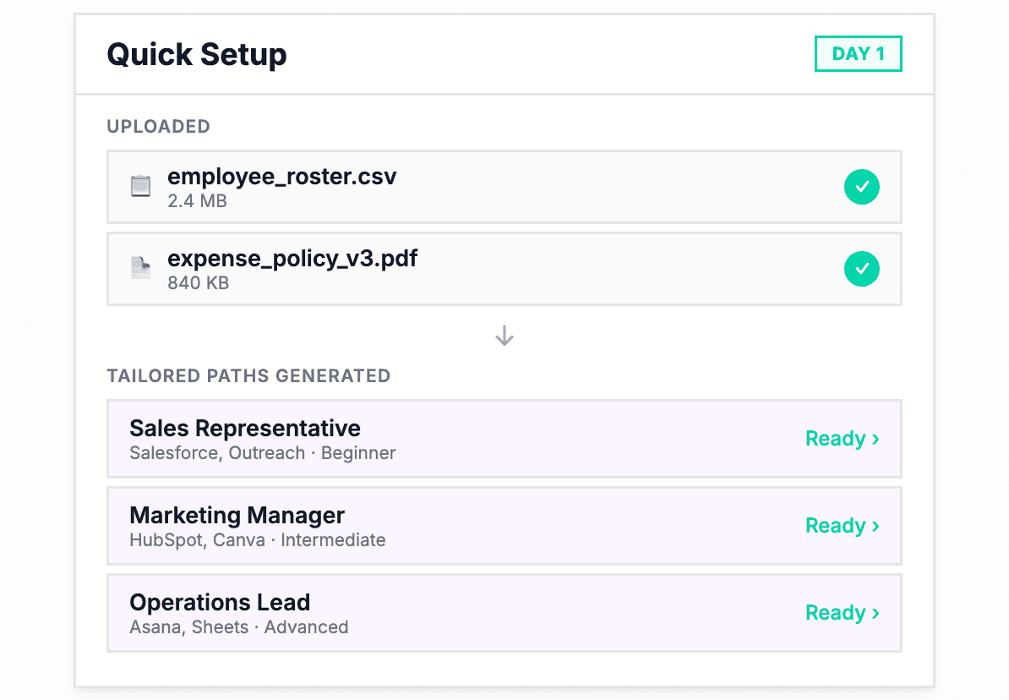Click the 2.4 MB file size text

pos(197,201)
